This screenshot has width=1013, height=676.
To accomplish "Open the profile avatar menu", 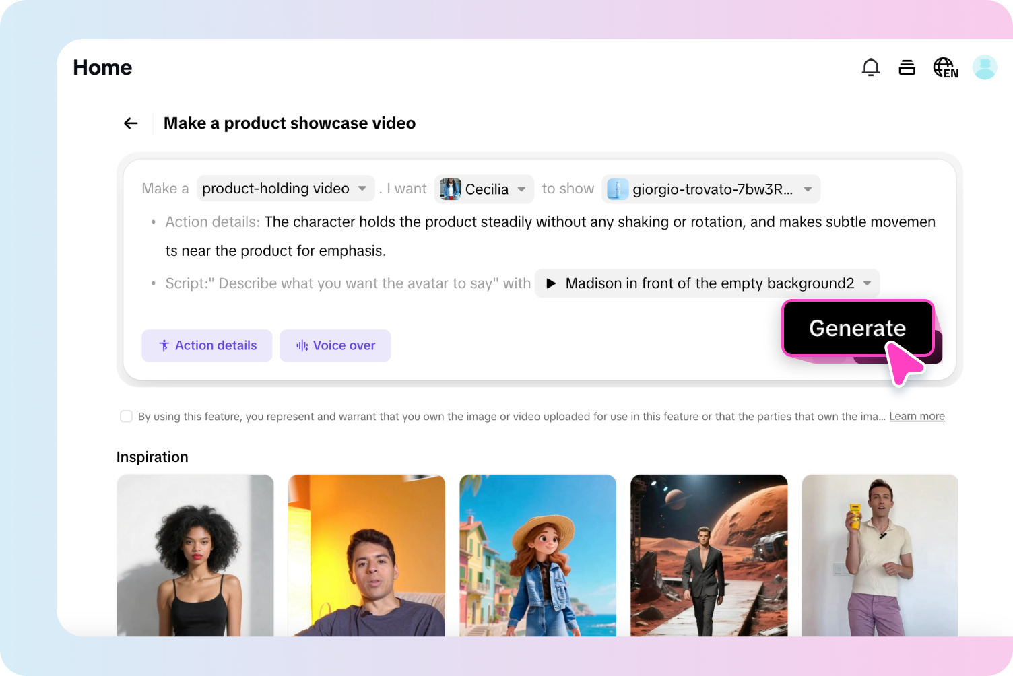I will (984, 67).
